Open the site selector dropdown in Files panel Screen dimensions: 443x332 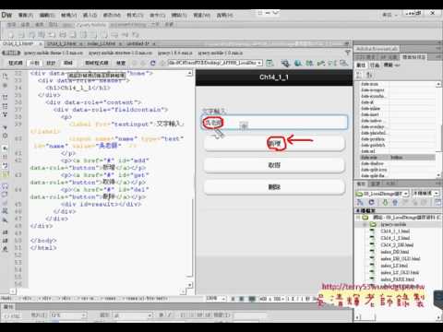tap(406, 194)
